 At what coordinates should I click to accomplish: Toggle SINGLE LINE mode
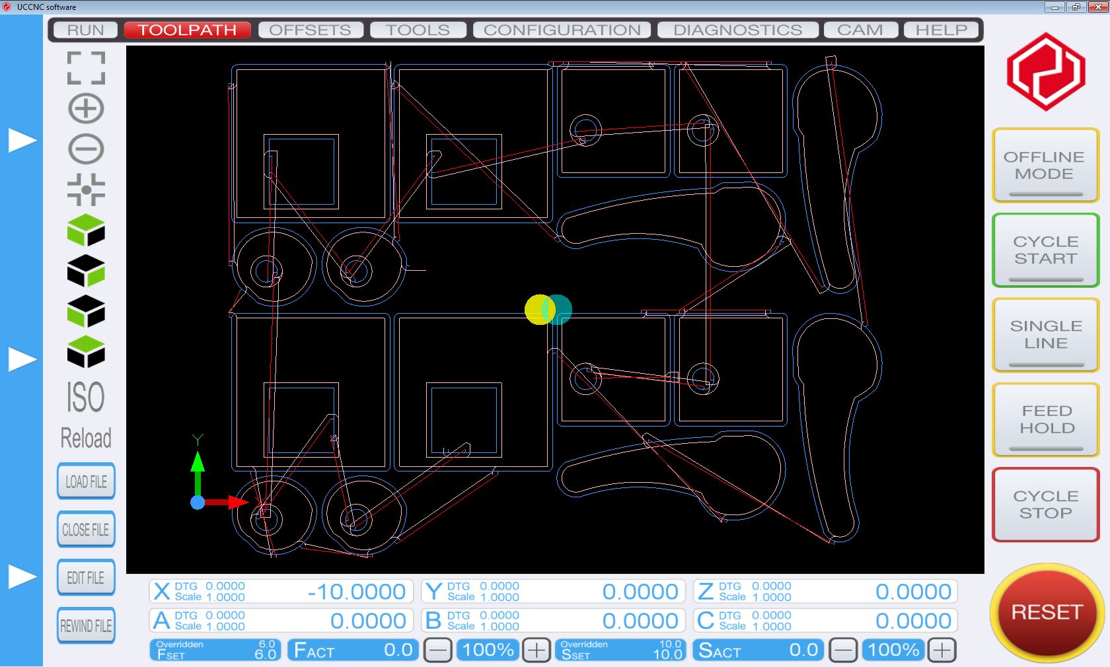[1046, 335]
